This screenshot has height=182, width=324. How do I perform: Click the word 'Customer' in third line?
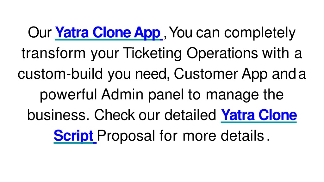pyautogui.click(x=206, y=74)
